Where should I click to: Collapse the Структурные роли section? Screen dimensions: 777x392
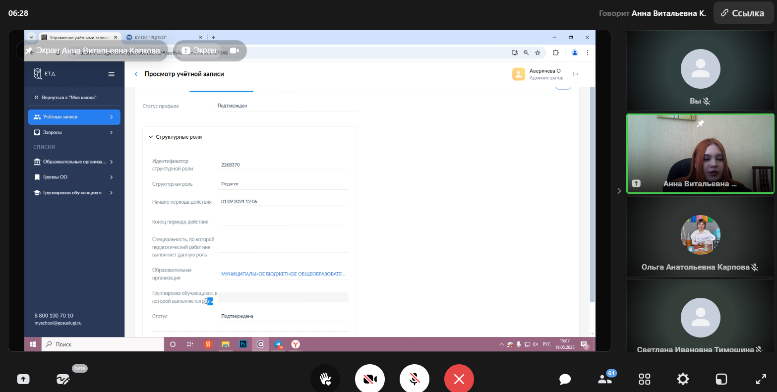[151, 137]
